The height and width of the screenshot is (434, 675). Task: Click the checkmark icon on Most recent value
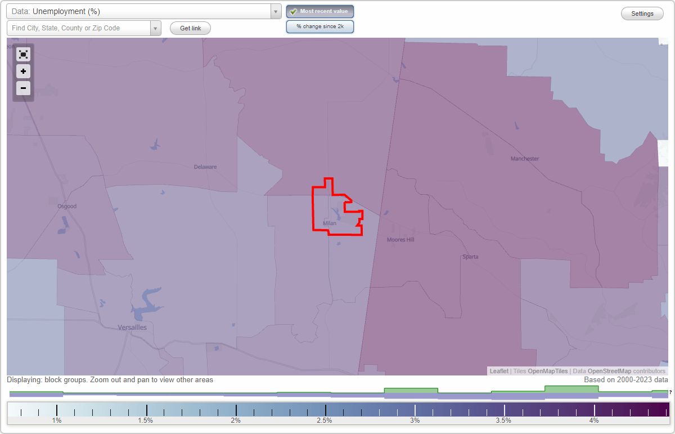(293, 11)
